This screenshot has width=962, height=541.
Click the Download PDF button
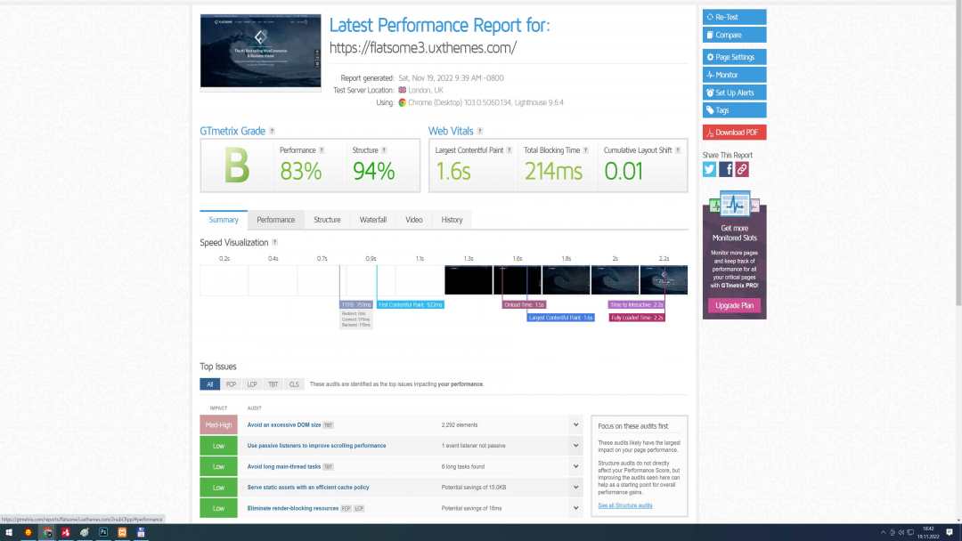click(x=734, y=133)
